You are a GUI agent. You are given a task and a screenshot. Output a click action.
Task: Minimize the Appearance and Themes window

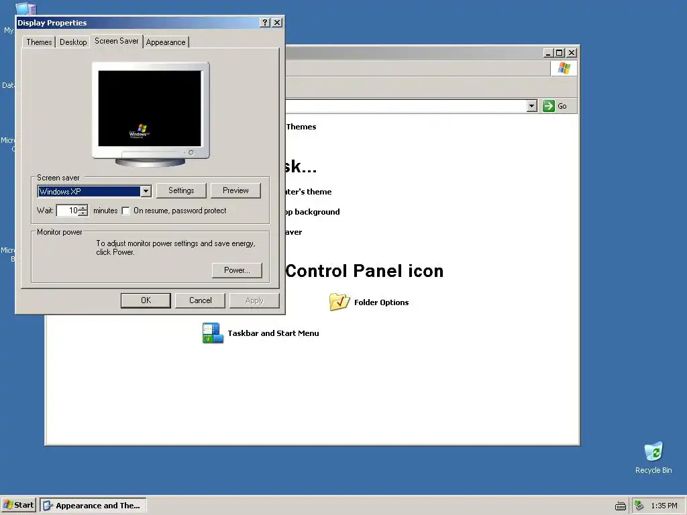point(548,53)
